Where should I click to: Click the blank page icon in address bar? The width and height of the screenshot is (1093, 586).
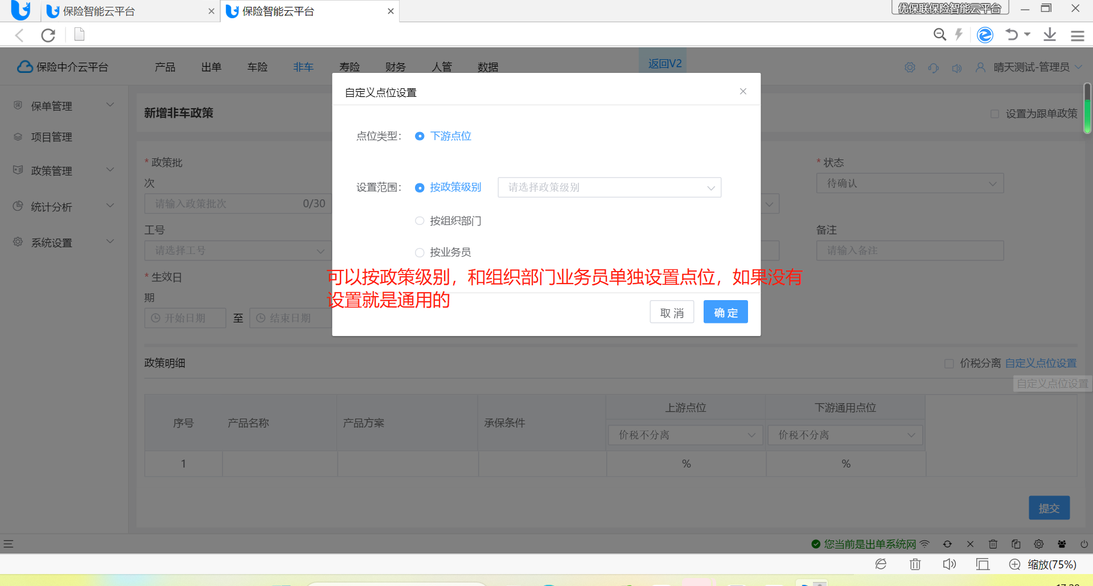tap(80, 35)
